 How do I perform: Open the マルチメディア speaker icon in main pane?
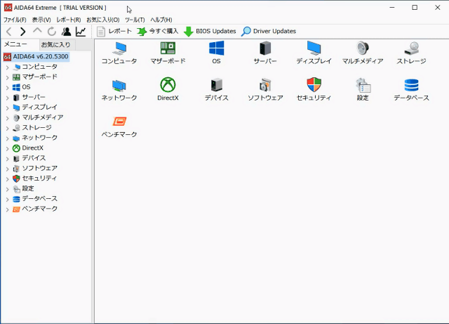pos(363,48)
